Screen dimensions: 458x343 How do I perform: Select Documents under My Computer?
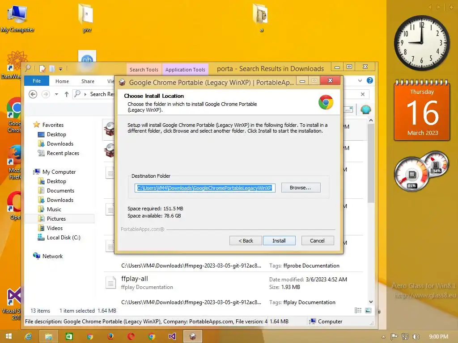[x=60, y=190]
